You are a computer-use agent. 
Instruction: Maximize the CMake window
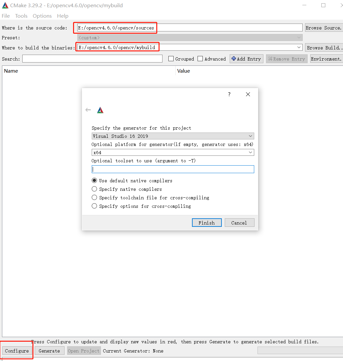click(323, 5)
